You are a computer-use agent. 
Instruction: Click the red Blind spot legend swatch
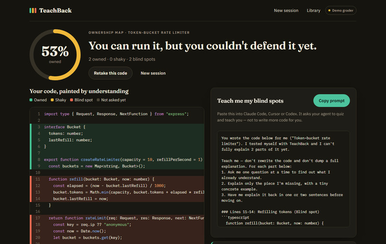pos(71,100)
